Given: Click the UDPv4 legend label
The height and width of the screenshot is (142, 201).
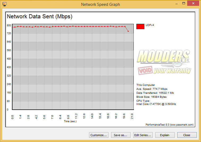Looking at the screenshot, I should coord(150,25).
